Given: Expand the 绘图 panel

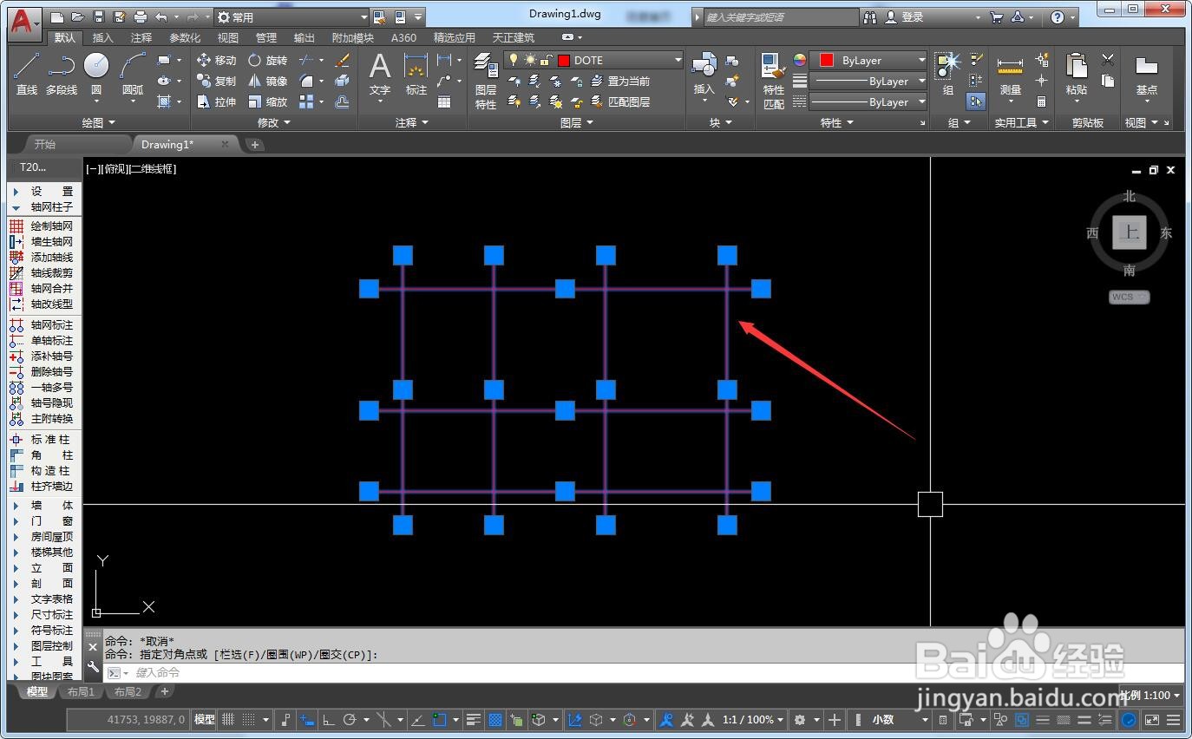Looking at the screenshot, I should point(98,123).
